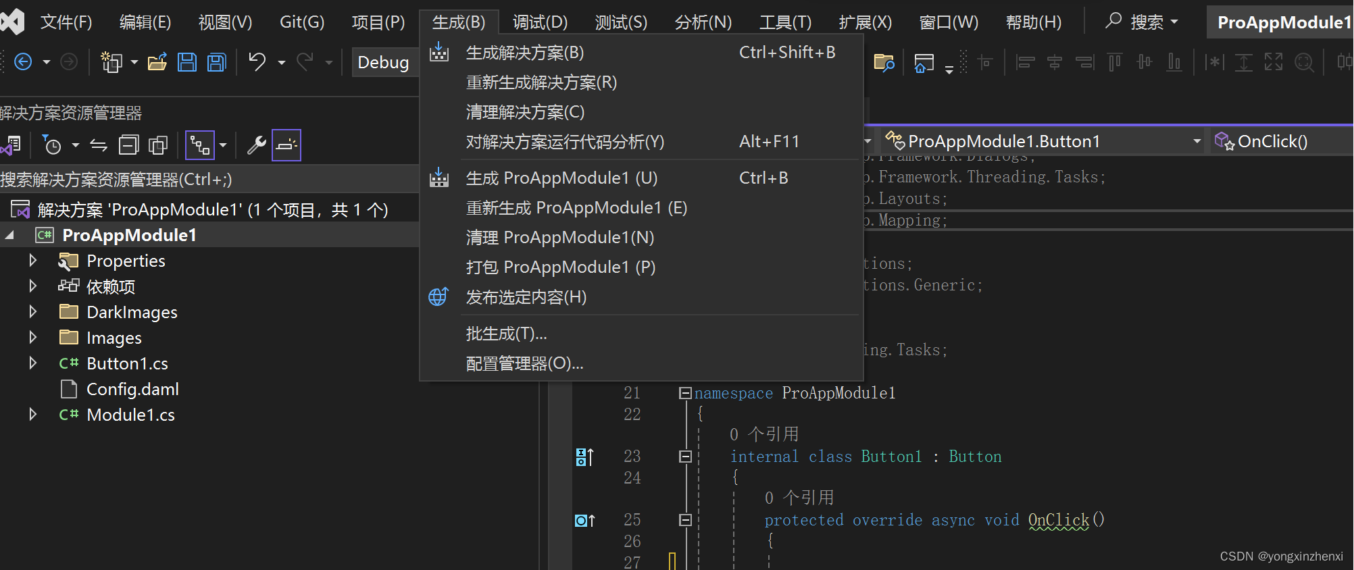Click the Align Tops layout icon

coord(1115,62)
